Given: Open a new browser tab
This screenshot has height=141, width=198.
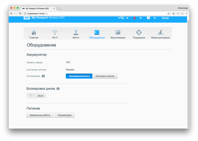Looking at the screenshot, I should (59, 9).
